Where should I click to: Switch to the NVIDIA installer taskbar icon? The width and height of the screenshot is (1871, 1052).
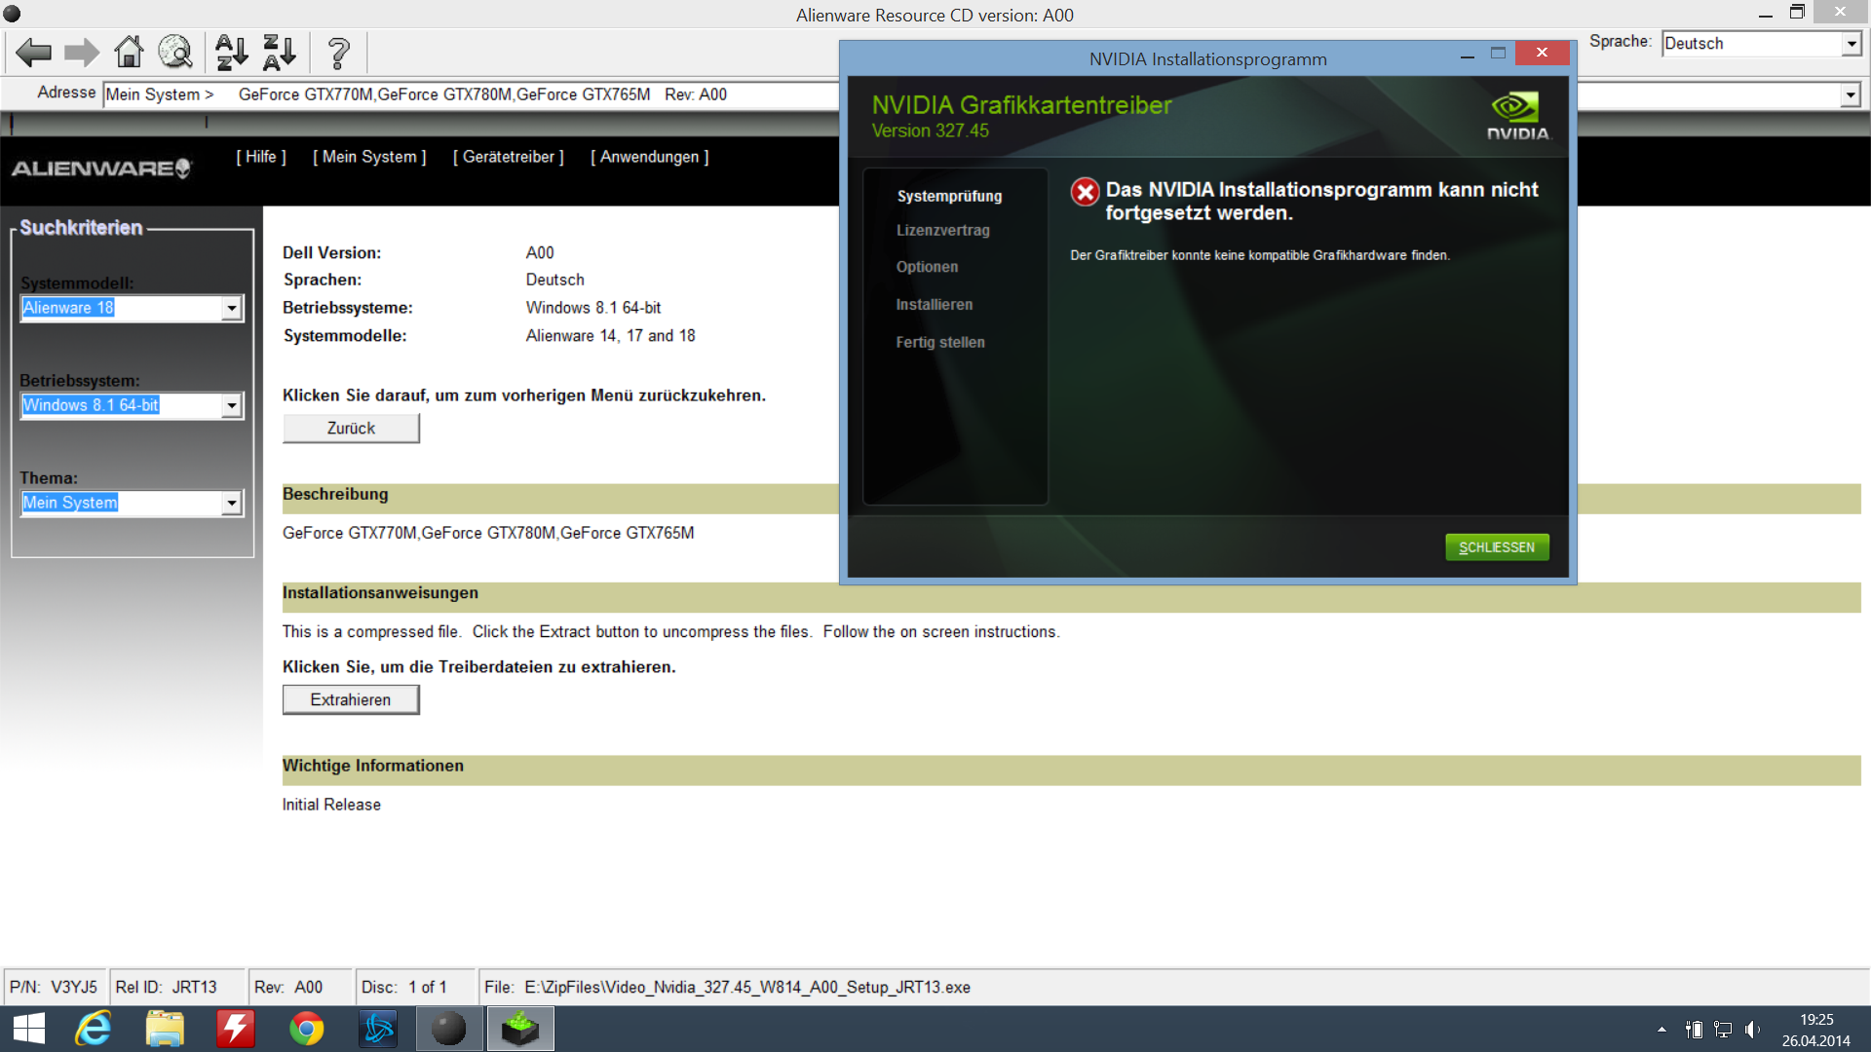pos(520,1029)
